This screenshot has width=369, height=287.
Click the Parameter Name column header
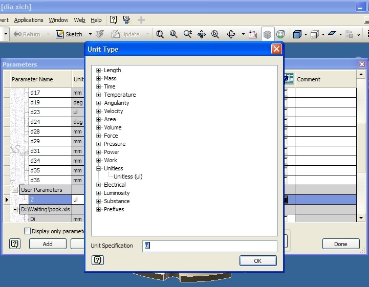pos(41,79)
